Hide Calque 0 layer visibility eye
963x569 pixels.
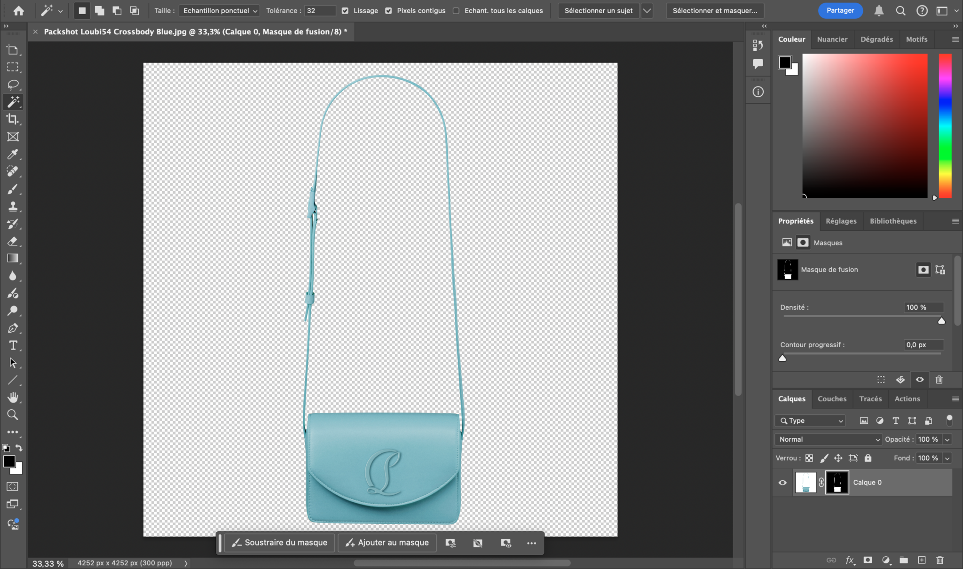pyautogui.click(x=782, y=483)
